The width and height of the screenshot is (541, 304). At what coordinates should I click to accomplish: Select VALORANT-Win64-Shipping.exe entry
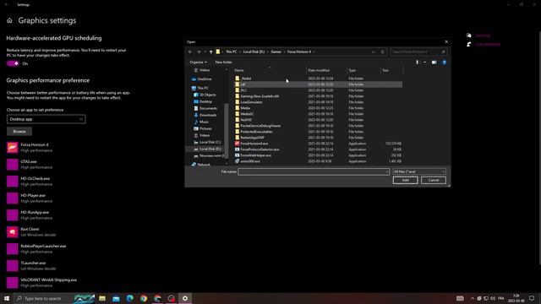tap(41, 283)
